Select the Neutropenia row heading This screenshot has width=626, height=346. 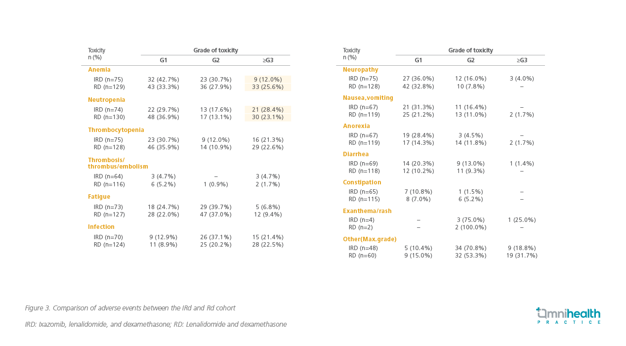click(106, 100)
